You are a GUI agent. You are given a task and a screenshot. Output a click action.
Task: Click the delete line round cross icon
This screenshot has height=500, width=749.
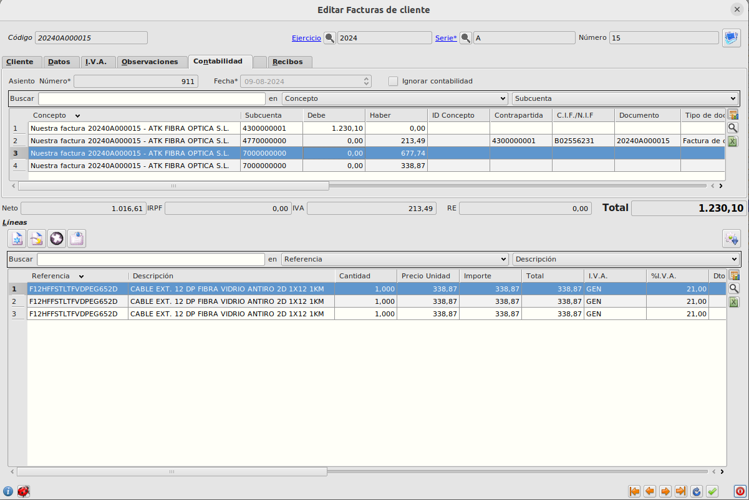(57, 238)
